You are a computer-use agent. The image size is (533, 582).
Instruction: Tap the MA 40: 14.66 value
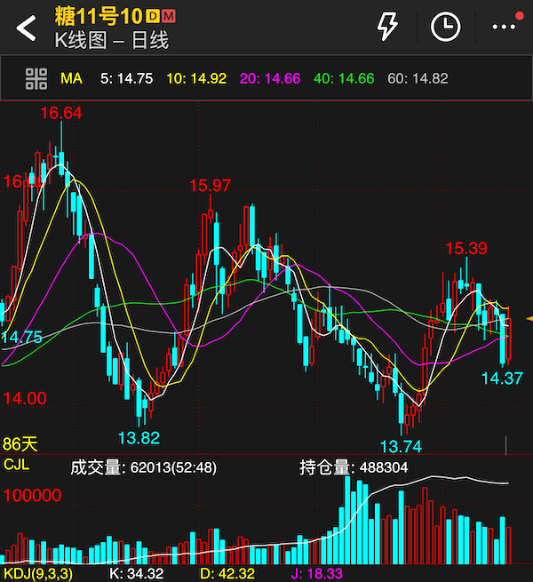pos(344,79)
